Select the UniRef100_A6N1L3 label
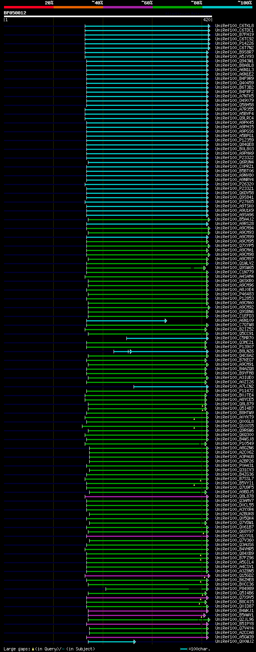The image size is (256, 652). (x=234, y=70)
